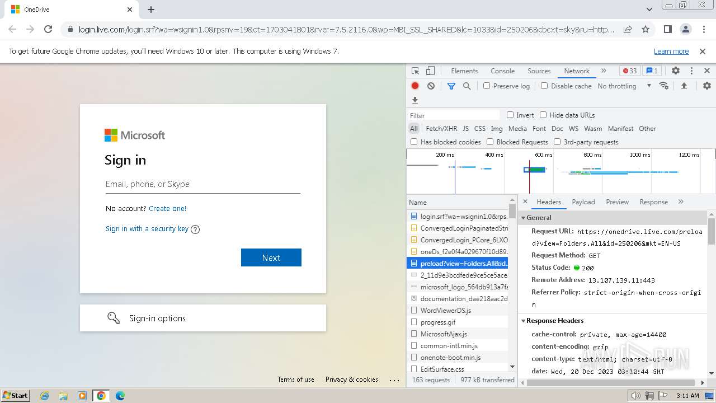Open DevTools customize three-dot menu
This screenshot has height=403, width=716.
click(x=691, y=71)
